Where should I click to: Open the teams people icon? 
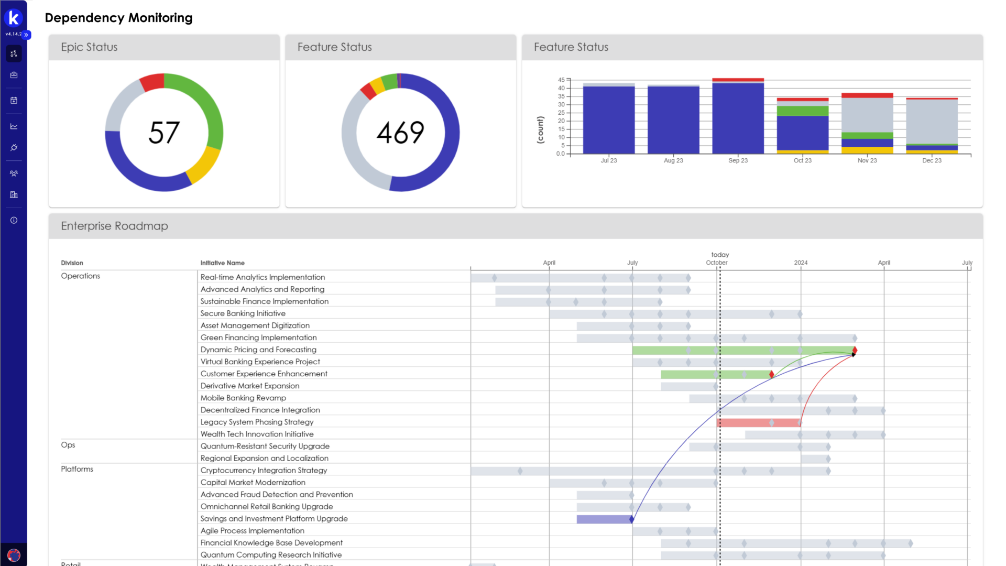[14, 173]
